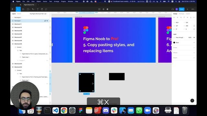Screen dimensions: 207x116
Task: Click the Present play icon
Action: [x=187, y=9]
